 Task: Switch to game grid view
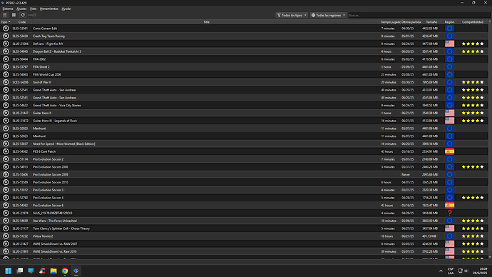click(14, 15)
